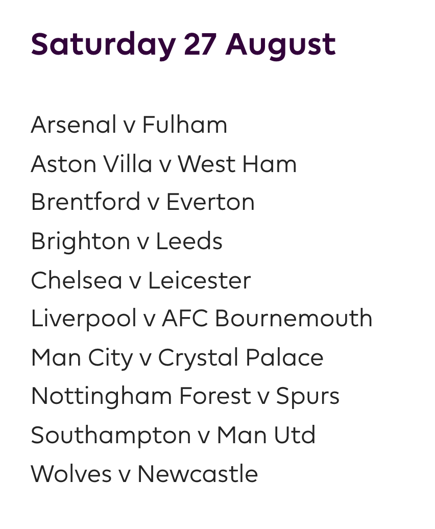Open the Fulham team link
Viewport: 435px width, 529px height.
185,125
